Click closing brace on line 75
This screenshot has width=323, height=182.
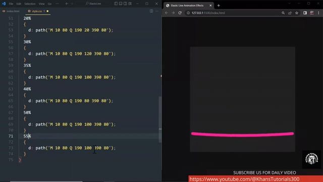pos(20,160)
